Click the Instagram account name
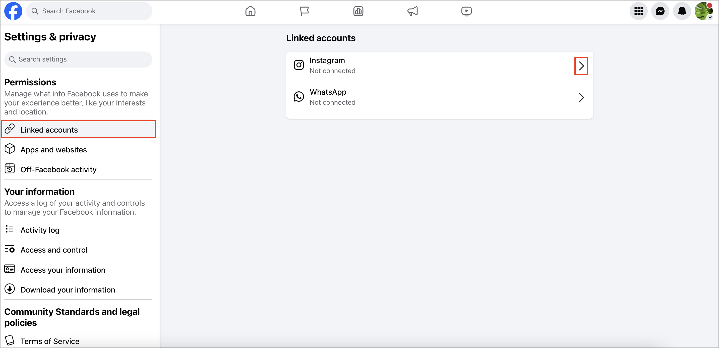Viewport: 719px width, 348px height. (x=327, y=61)
